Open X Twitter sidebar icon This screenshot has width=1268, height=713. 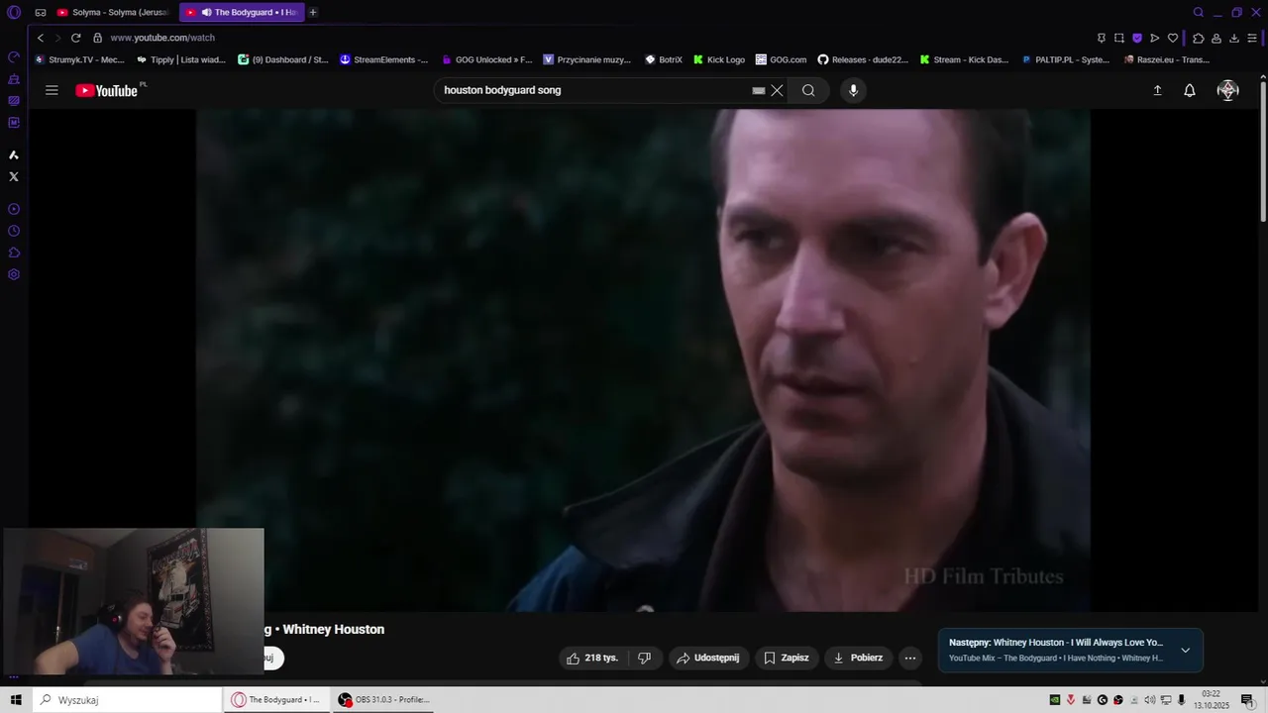click(14, 177)
